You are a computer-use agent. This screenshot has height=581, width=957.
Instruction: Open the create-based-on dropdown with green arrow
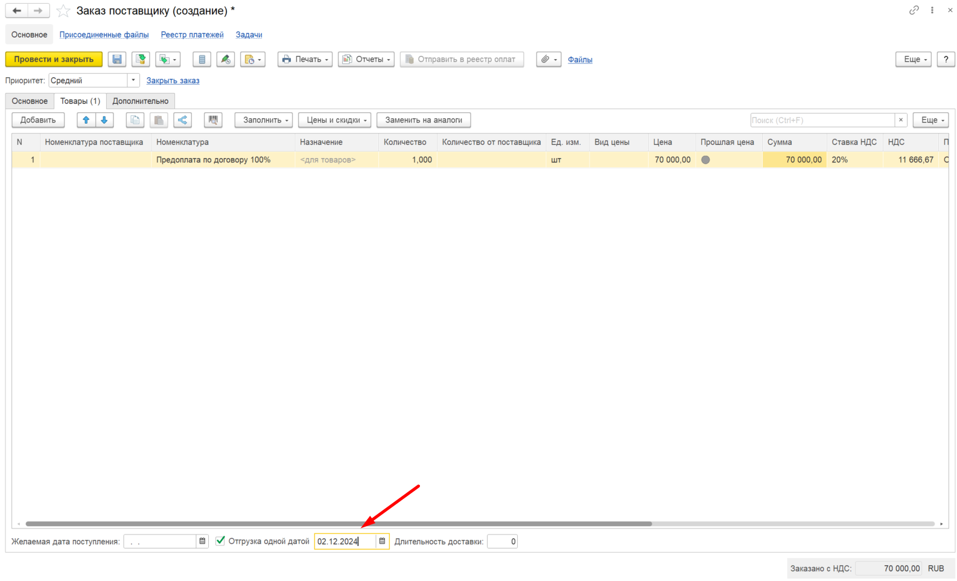168,59
